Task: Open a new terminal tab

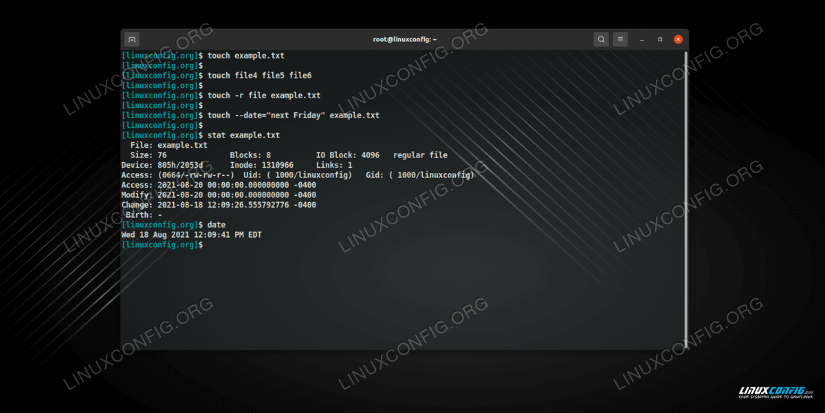Action: pos(133,40)
